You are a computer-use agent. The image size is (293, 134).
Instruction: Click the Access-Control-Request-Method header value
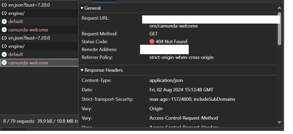coord(183,118)
